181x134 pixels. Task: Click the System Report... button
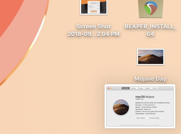click(141, 118)
